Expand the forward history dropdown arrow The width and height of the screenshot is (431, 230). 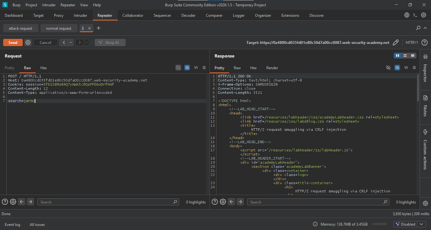pyautogui.click(x=87, y=43)
